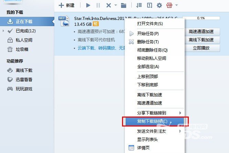
Task: Click the MKV file icon of the task
Action: [64, 21]
